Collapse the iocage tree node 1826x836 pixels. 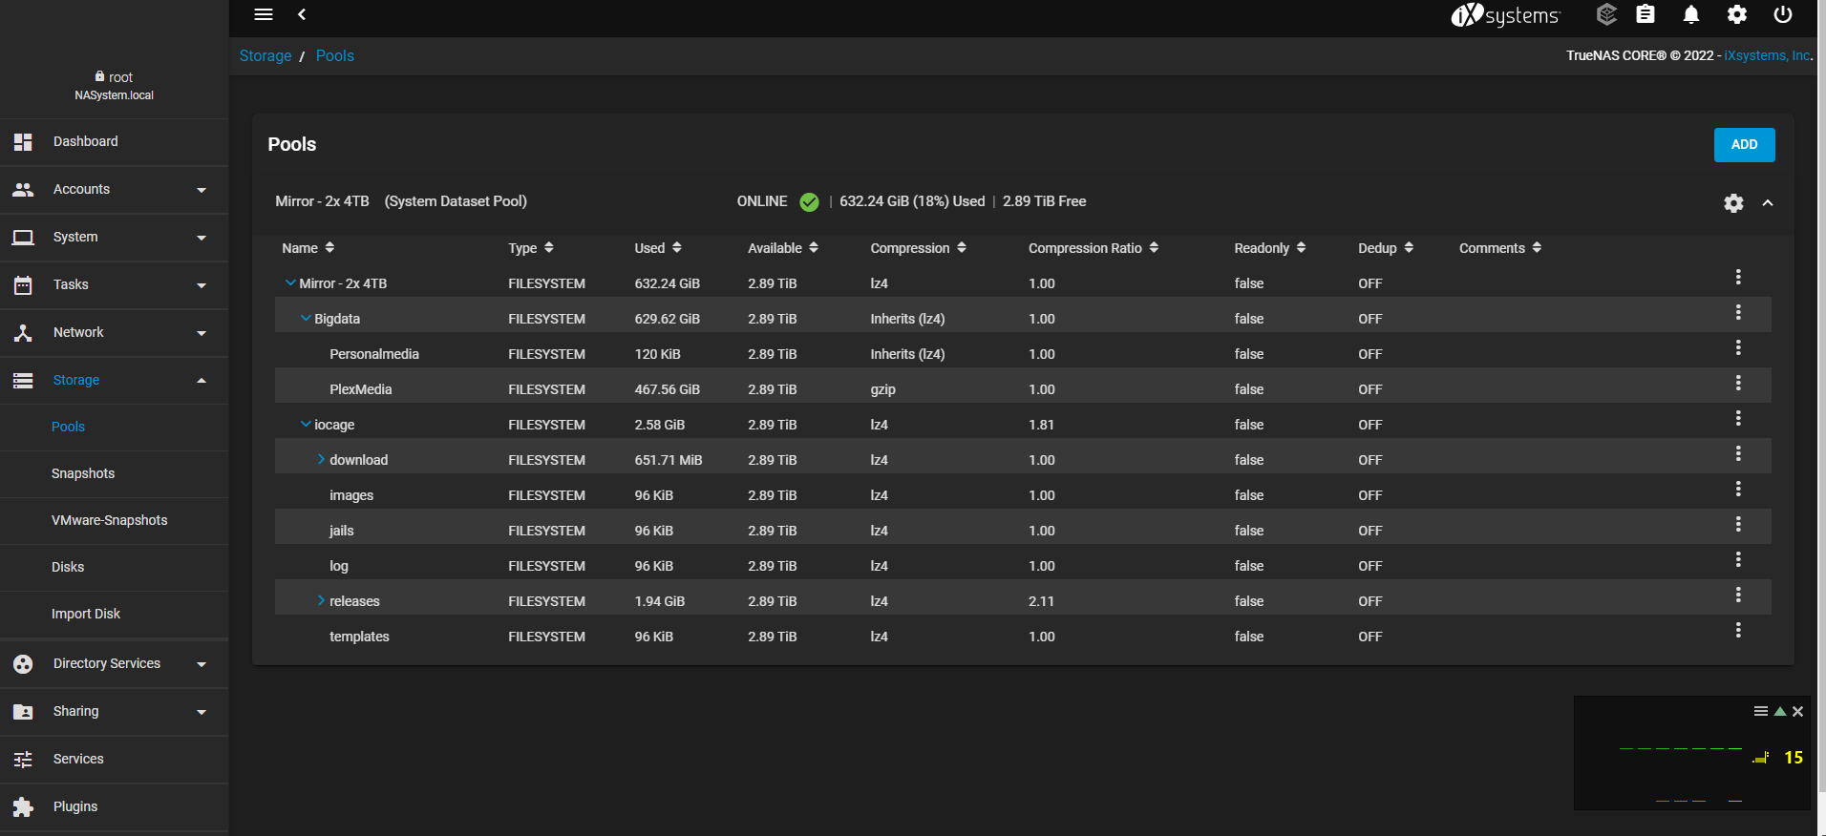coord(306,424)
